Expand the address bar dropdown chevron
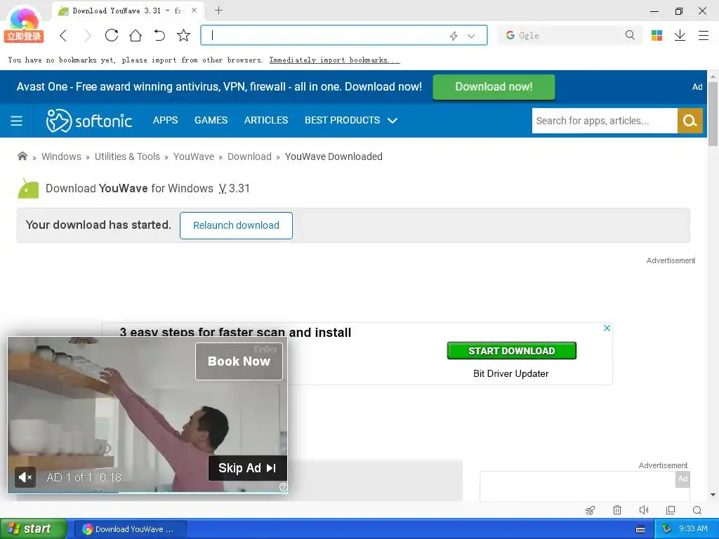The width and height of the screenshot is (719, 539). pos(471,36)
